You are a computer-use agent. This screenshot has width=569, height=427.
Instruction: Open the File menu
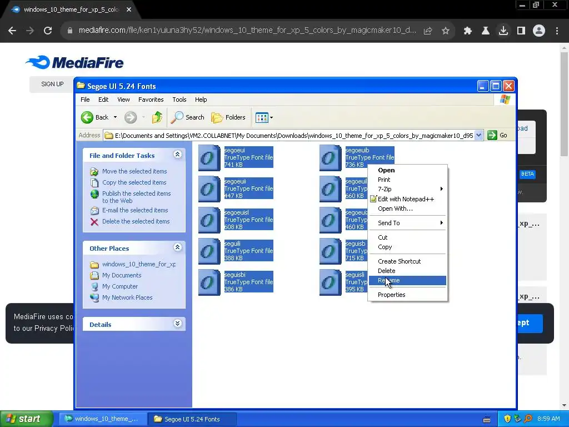(x=85, y=100)
